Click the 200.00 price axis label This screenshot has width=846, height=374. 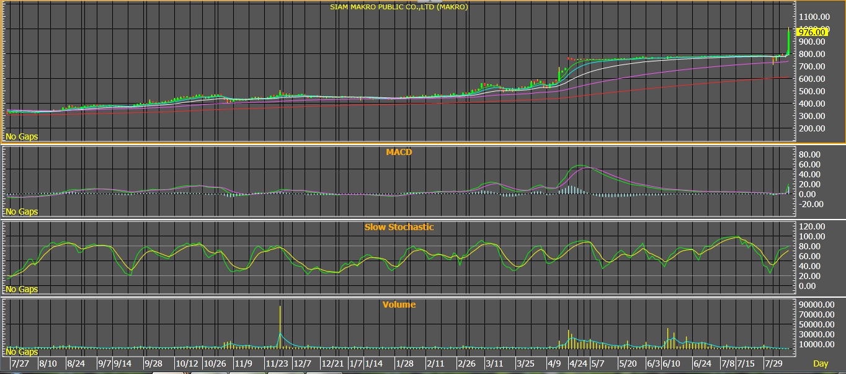[813, 128]
